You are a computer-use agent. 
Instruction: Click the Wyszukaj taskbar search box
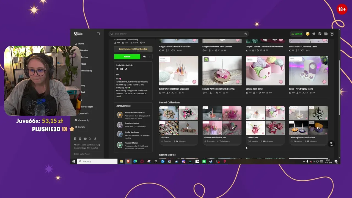coord(97,161)
